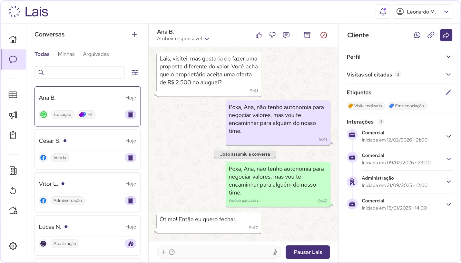
Task: Click the Pausar Lais button
Action: (x=308, y=252)
